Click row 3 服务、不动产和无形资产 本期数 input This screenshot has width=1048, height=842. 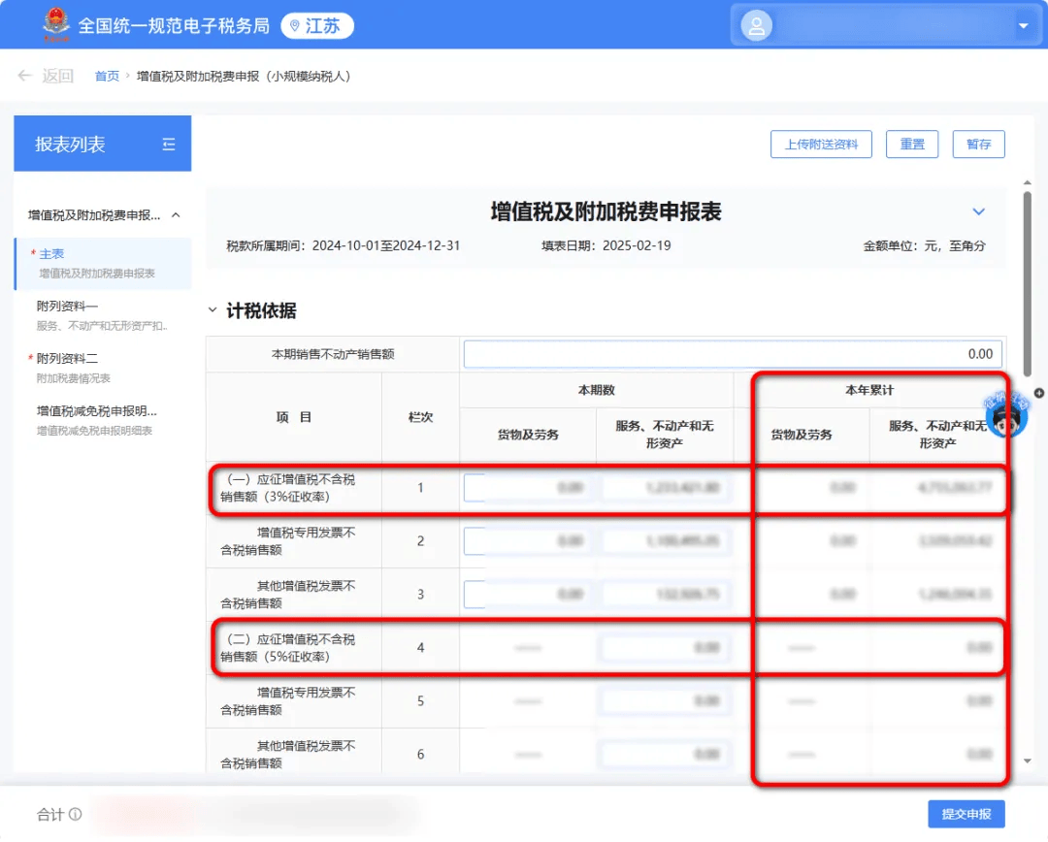(665, 595)
